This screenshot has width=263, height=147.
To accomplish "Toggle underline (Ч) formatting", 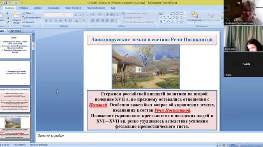I will (56, 21).
